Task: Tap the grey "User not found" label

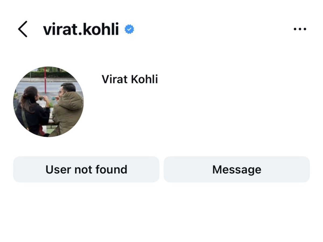Action: tap(86, 169)
